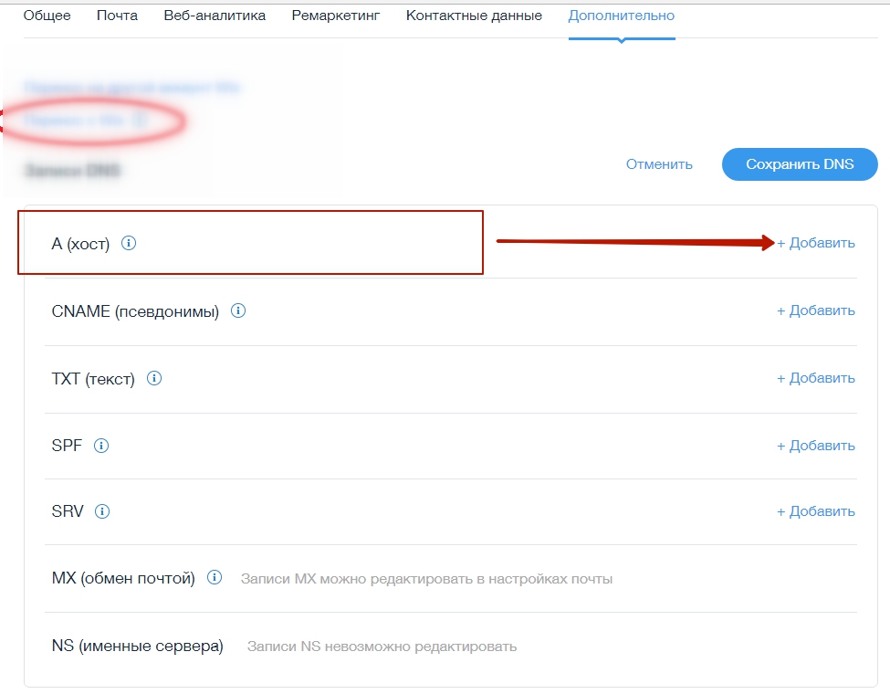Select the Ремаркетинг tab
This screenshot has width=890, height=694.
335,16
